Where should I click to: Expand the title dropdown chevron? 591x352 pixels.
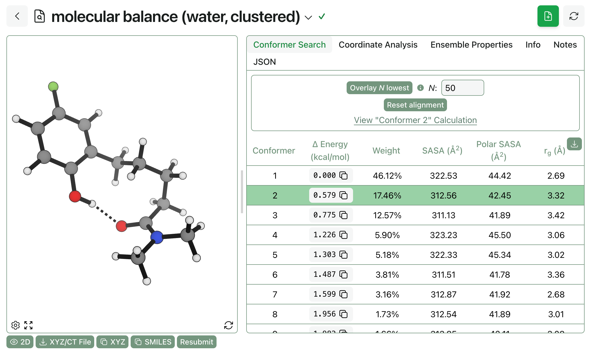coord(308,18)
